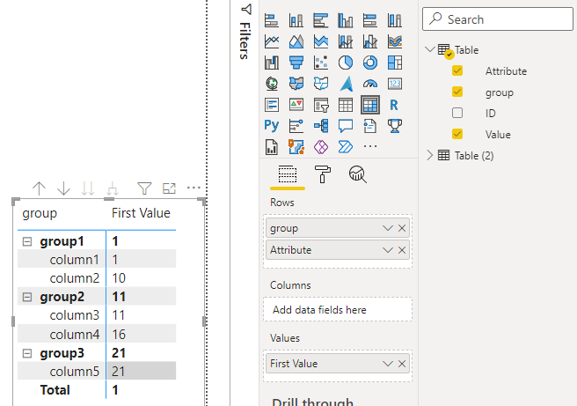Remove First Value from Values
This screenshot has height=406, width=577.
[x=402, y=364]
